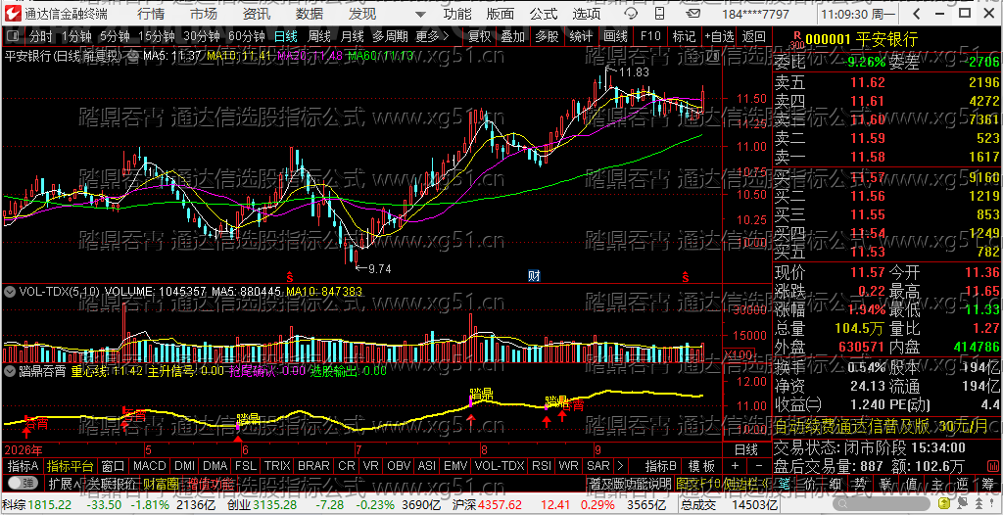
Task: Open the 功能 menu
Action: click(457, 14)
